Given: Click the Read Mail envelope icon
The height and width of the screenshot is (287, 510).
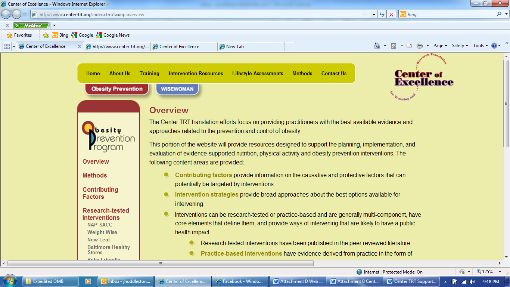Looking at the screenshot, I should pos(409,46).
